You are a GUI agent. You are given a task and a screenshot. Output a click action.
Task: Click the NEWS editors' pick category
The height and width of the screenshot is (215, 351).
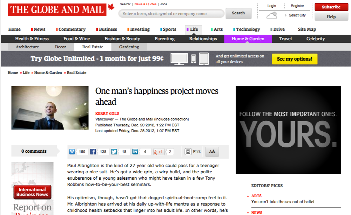point(257,213)
